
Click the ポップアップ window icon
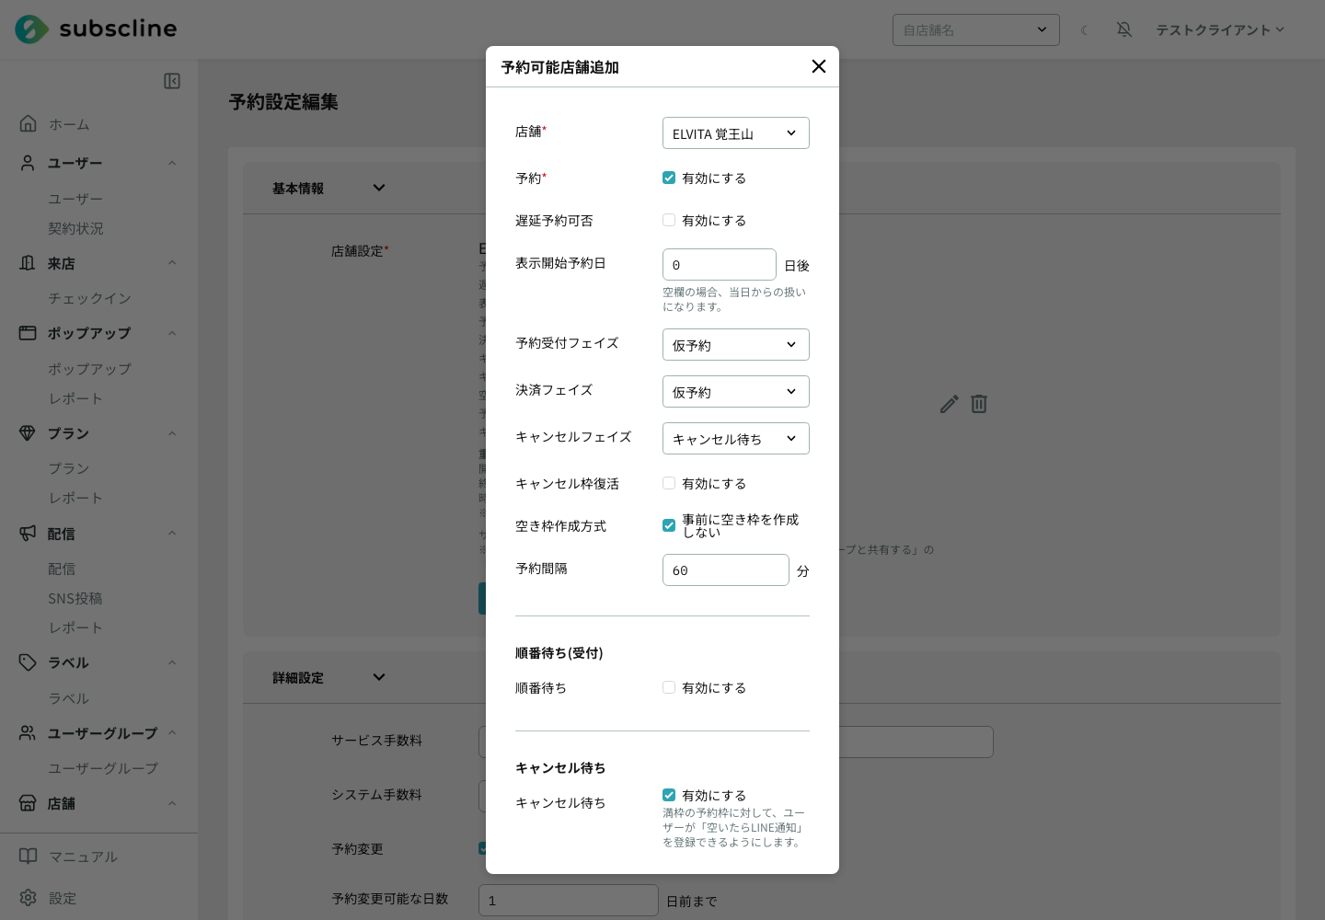point(28,333)
